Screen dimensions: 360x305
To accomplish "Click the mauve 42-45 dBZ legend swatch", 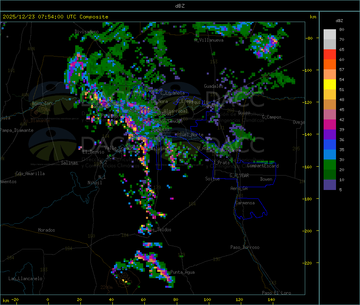I will [330, 114].
